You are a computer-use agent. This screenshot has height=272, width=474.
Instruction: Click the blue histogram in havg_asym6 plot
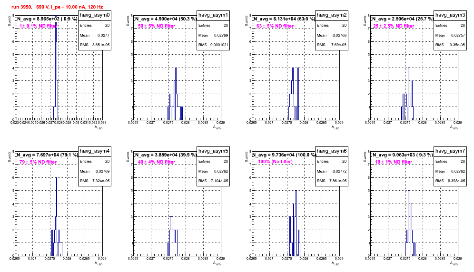pos(296,223)
